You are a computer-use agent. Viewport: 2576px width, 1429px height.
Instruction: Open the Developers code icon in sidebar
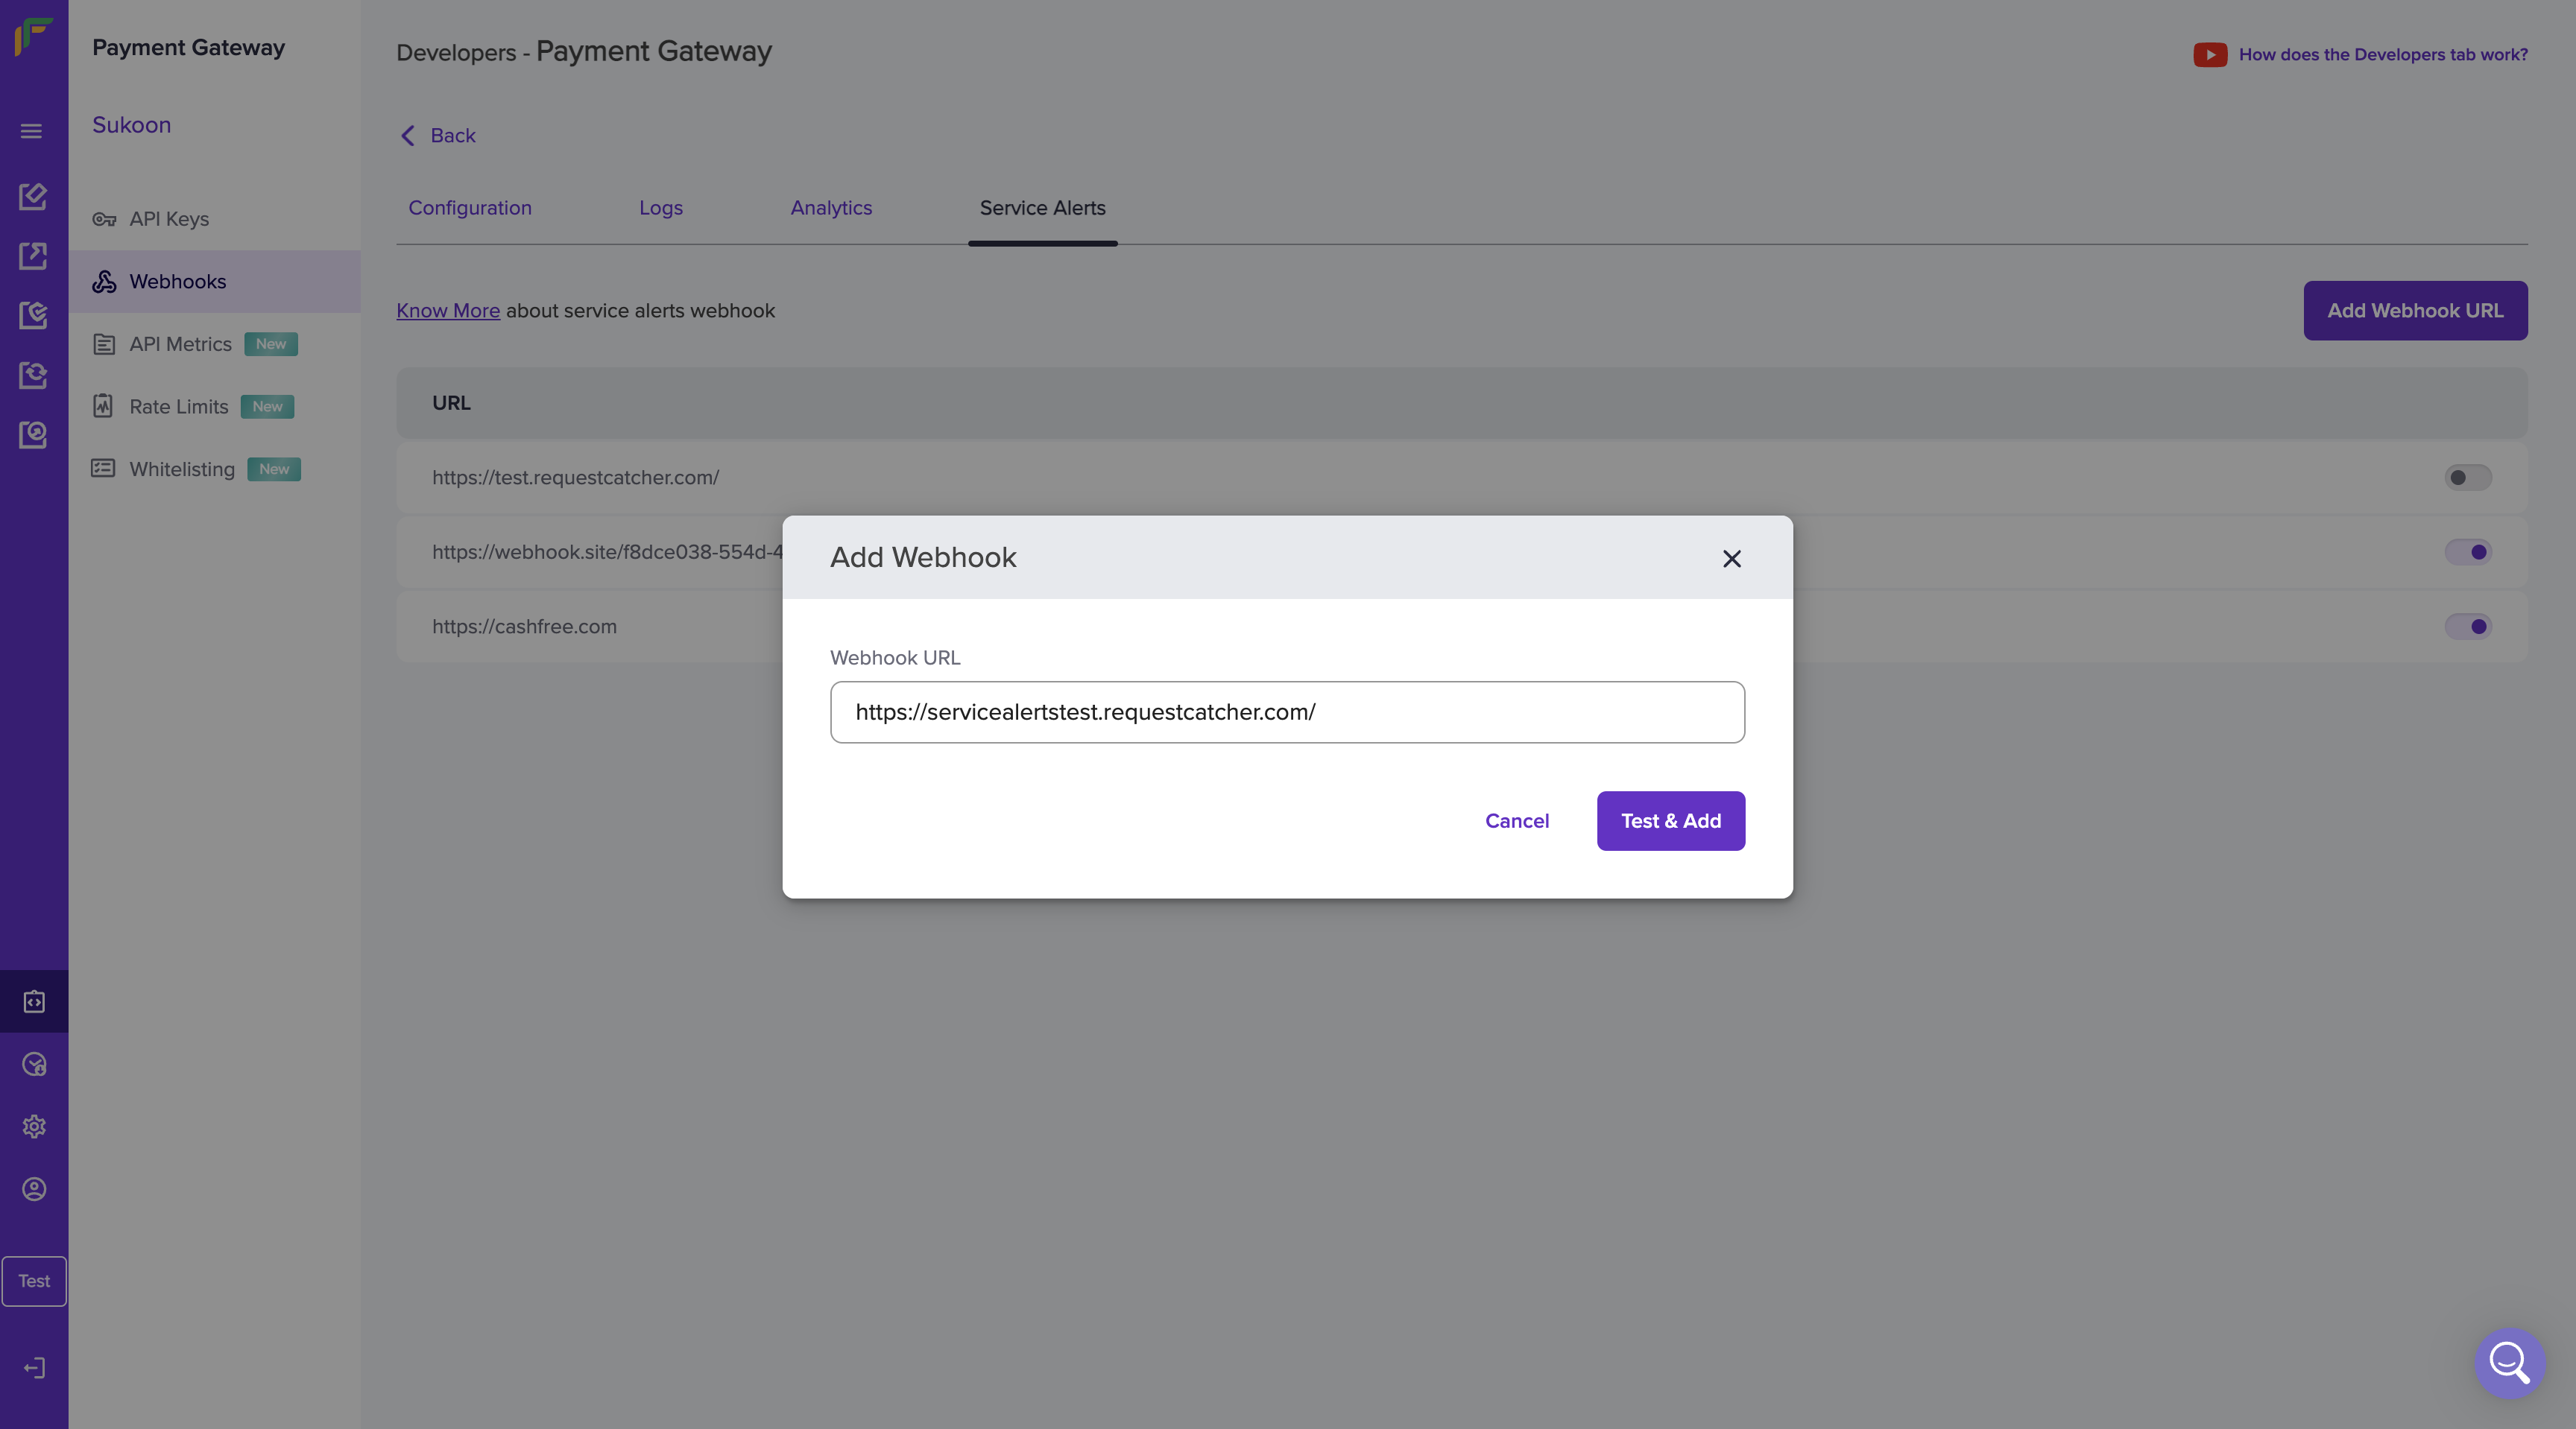coord(34,1001)
